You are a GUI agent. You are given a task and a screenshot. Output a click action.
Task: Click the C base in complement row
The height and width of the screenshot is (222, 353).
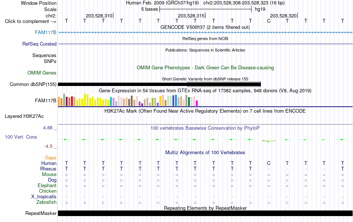269,21
